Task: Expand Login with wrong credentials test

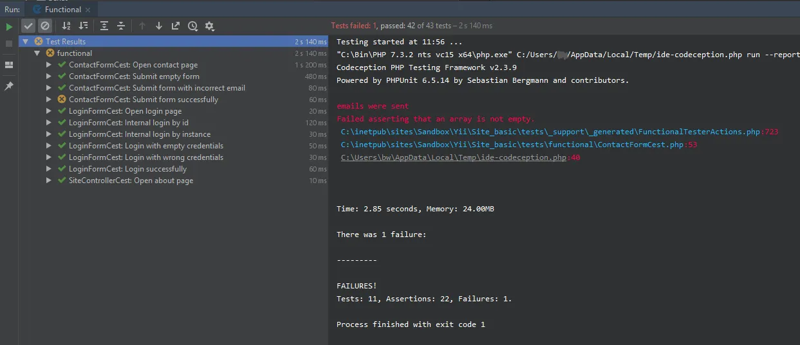Action: pyautogui.click(x=49, y=157)
